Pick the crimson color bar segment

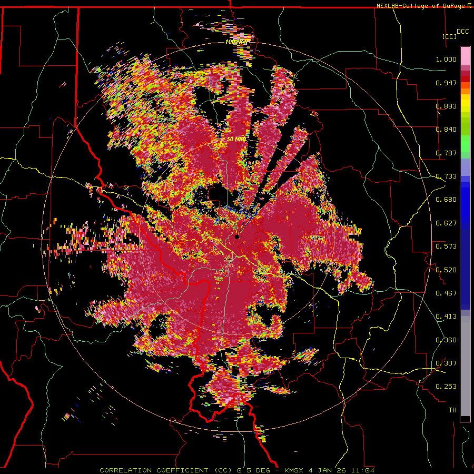click(465, 73)
